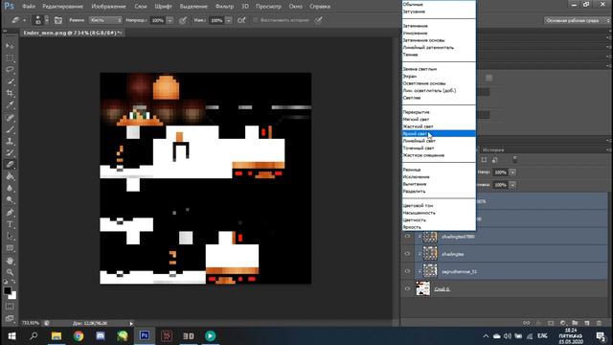Select the Dodge tool
Image resolution: width=613 pixels, height=345 pixels.
10,199
